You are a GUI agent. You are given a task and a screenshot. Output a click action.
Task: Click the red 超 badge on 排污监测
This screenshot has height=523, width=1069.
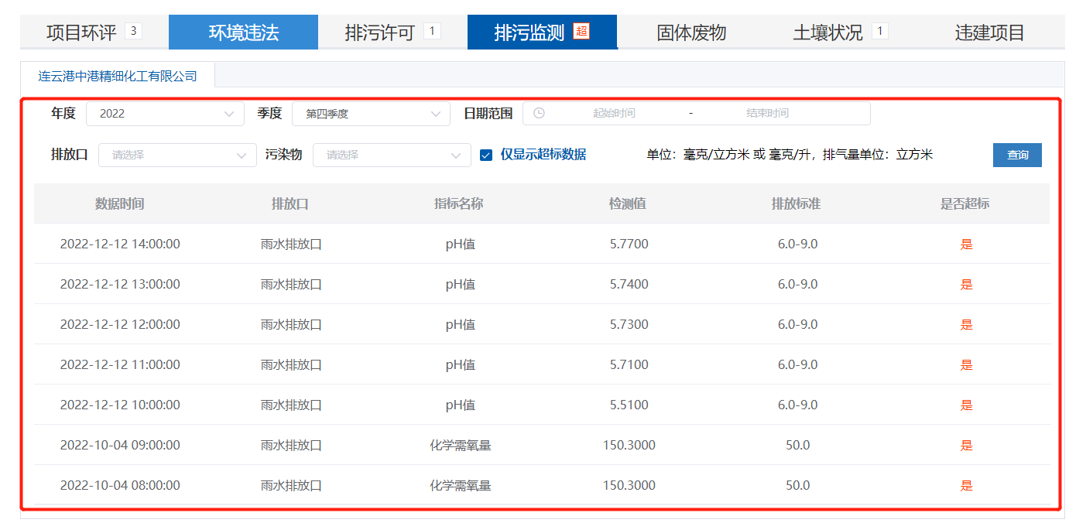pos(581,31)
